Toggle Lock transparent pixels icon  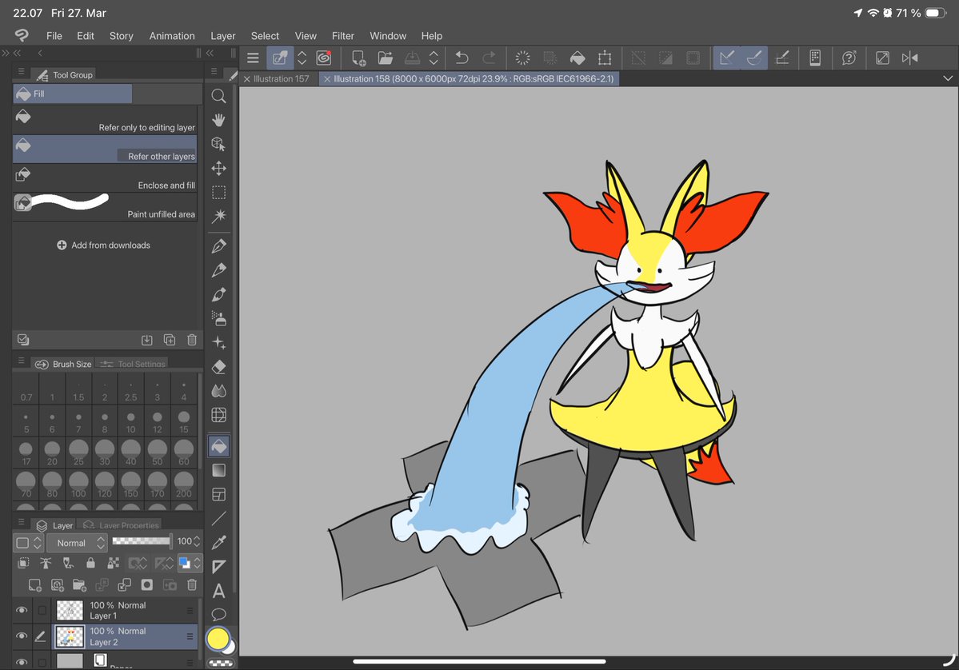113,563
